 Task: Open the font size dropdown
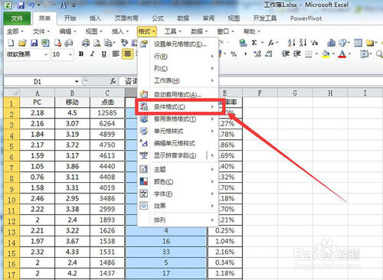tap(70, 54)
